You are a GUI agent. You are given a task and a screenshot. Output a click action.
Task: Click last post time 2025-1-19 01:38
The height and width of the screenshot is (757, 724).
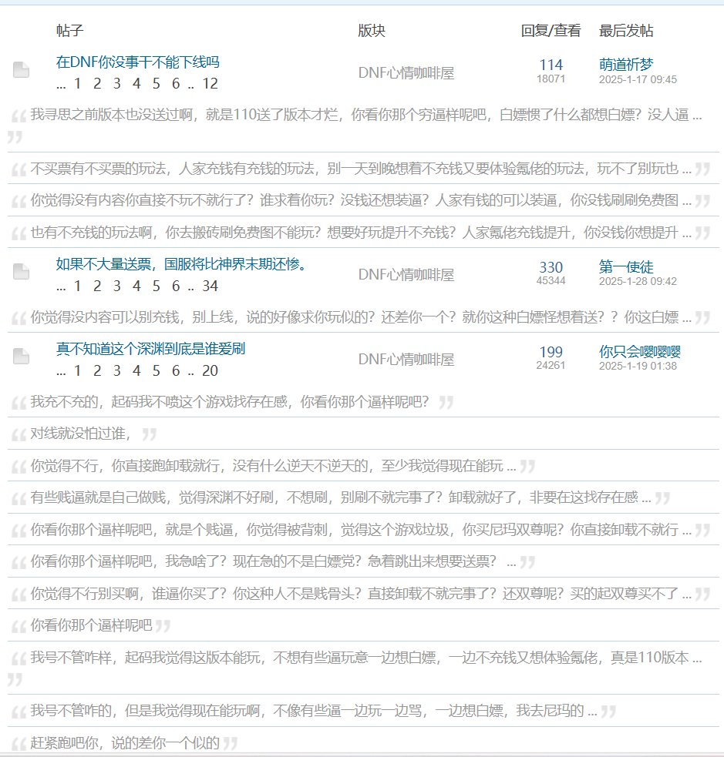(638, 366)
